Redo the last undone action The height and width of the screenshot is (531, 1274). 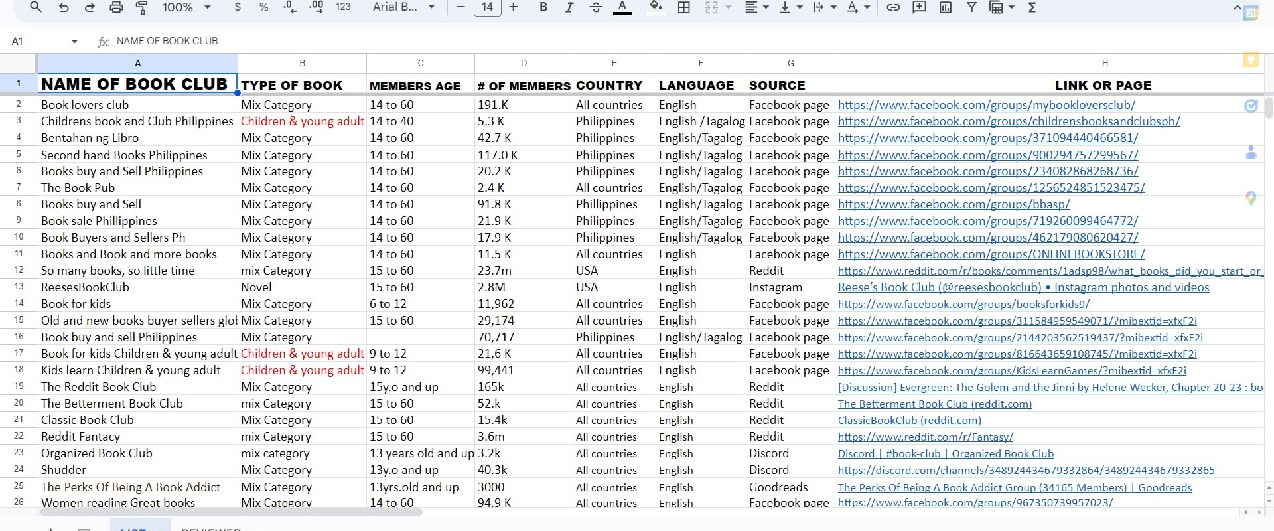pos(90,7)
